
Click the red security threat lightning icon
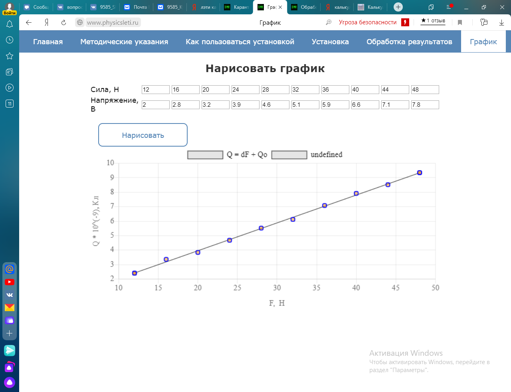(x=405, y=22)
